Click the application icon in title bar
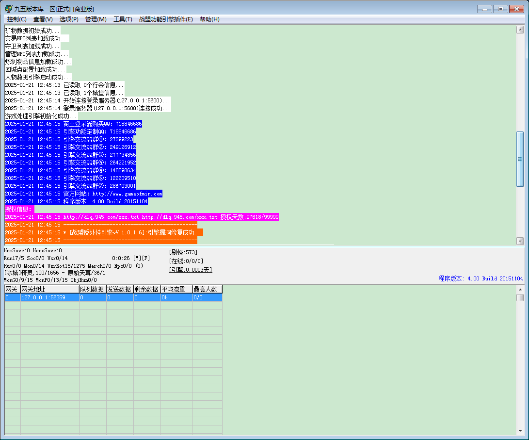This screenshot has height=440, width=529. tap(8, 9)
